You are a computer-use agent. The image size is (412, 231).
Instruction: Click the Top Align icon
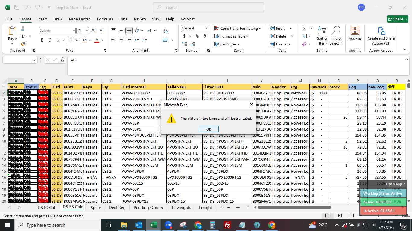pos(113,30)
